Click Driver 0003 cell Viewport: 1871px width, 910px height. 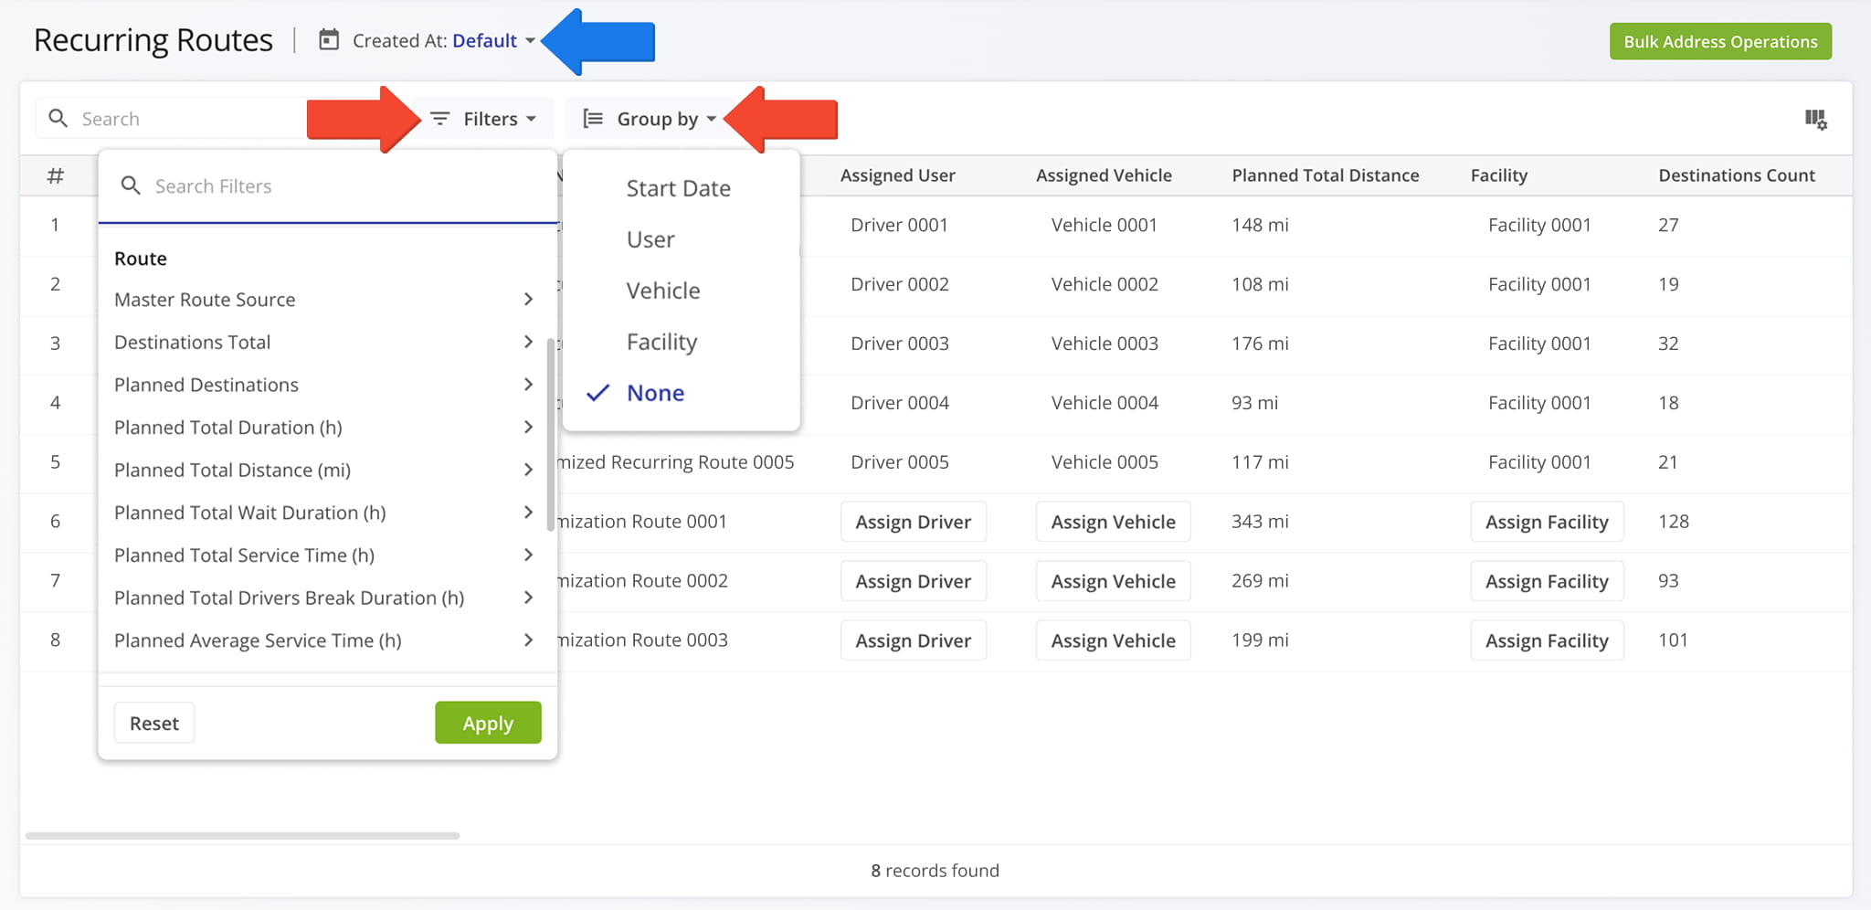coord(899,344)
